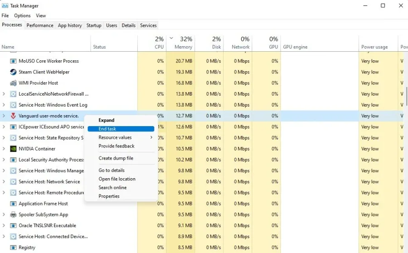Click the Task Manager title bar icon
Screen dimensions: 408x253
[5, 5]
